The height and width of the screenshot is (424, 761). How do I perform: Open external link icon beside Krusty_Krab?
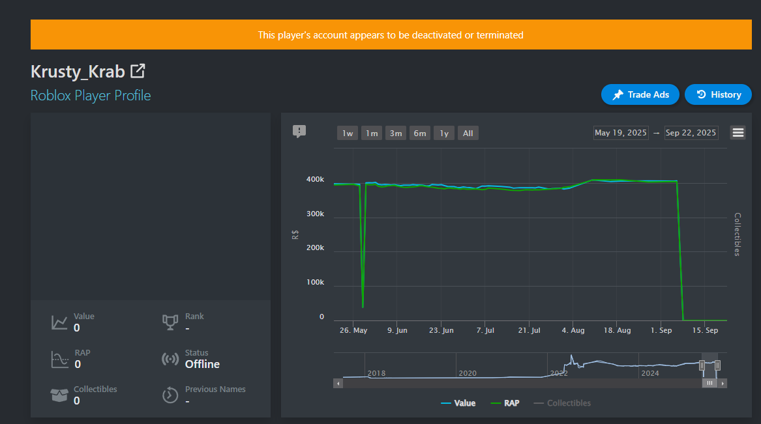[x=138, y=71]
